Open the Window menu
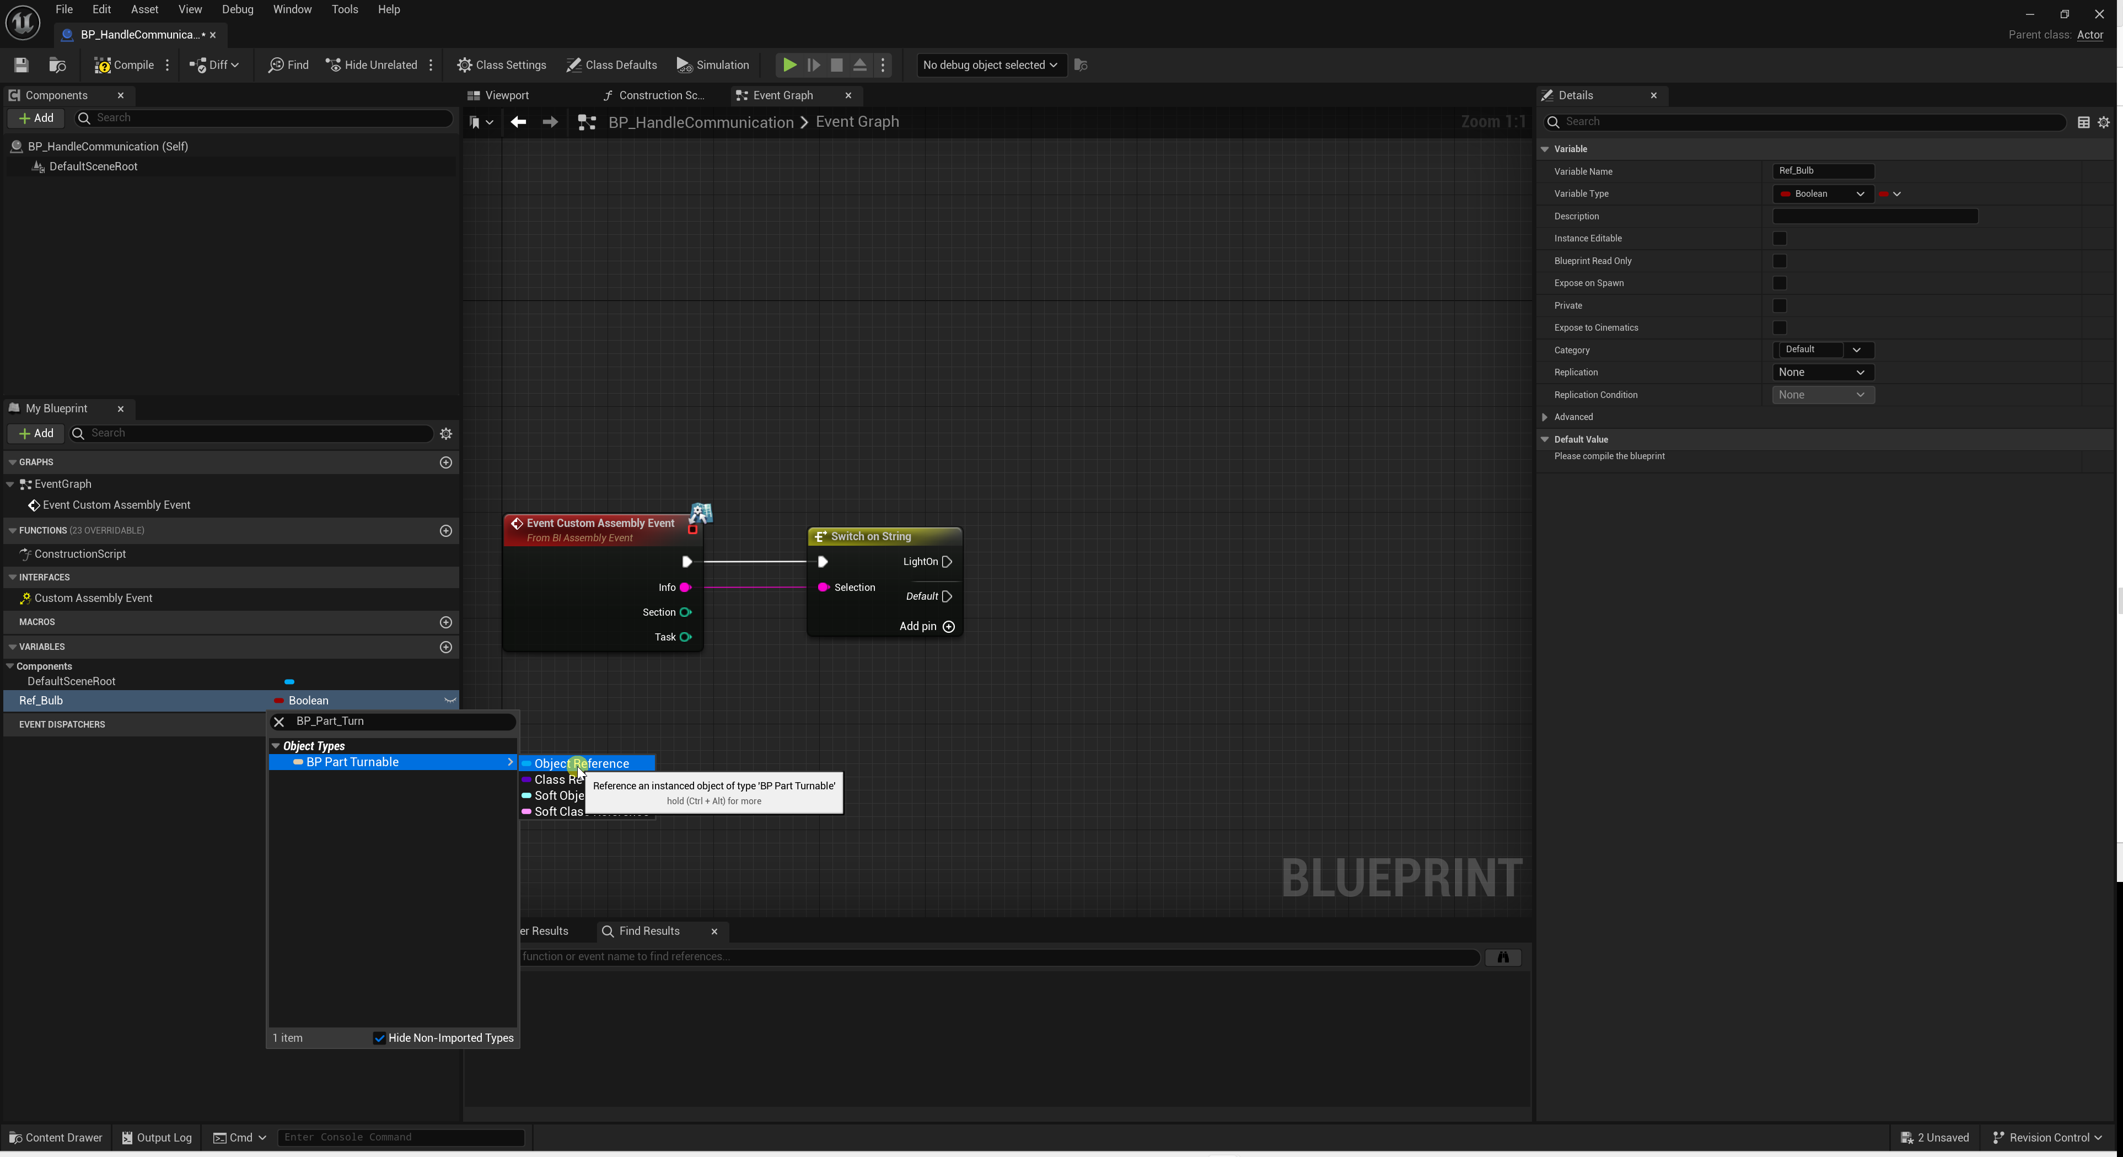Viewport: 2123px width, 1157px height. pyautogui.click(x=292, y=9)
